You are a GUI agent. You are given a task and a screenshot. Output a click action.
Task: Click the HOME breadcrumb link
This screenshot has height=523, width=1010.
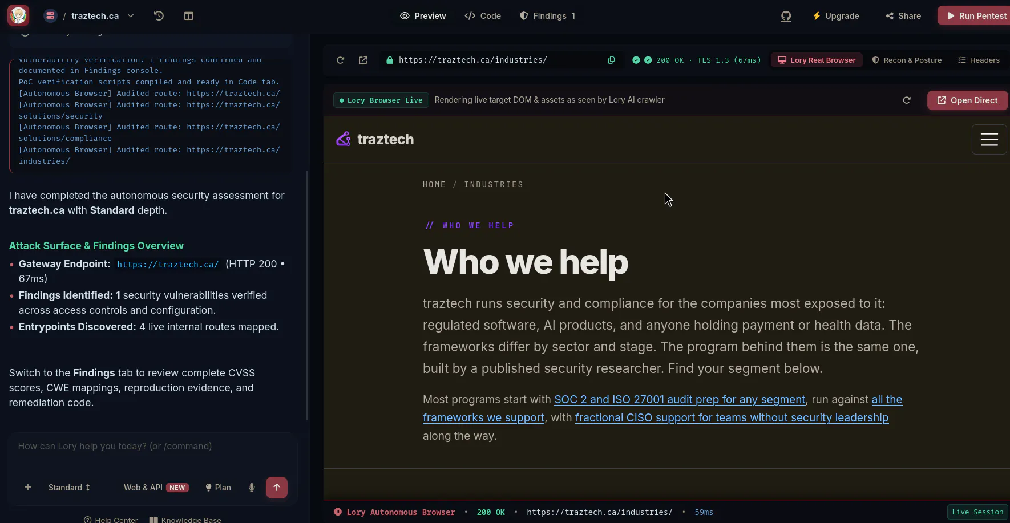coord(434,184)
